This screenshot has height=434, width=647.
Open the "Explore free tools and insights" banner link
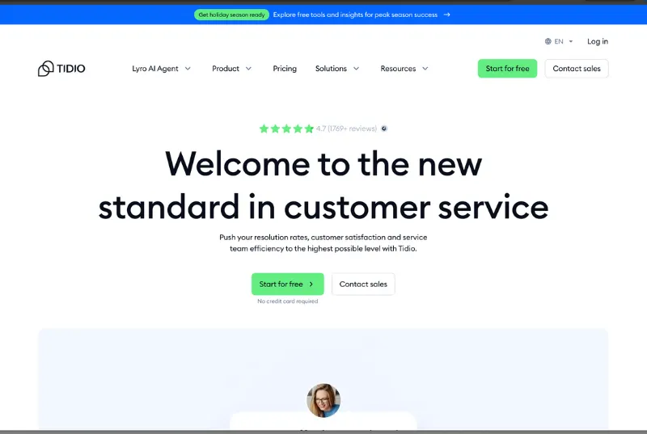pos(355,15)
